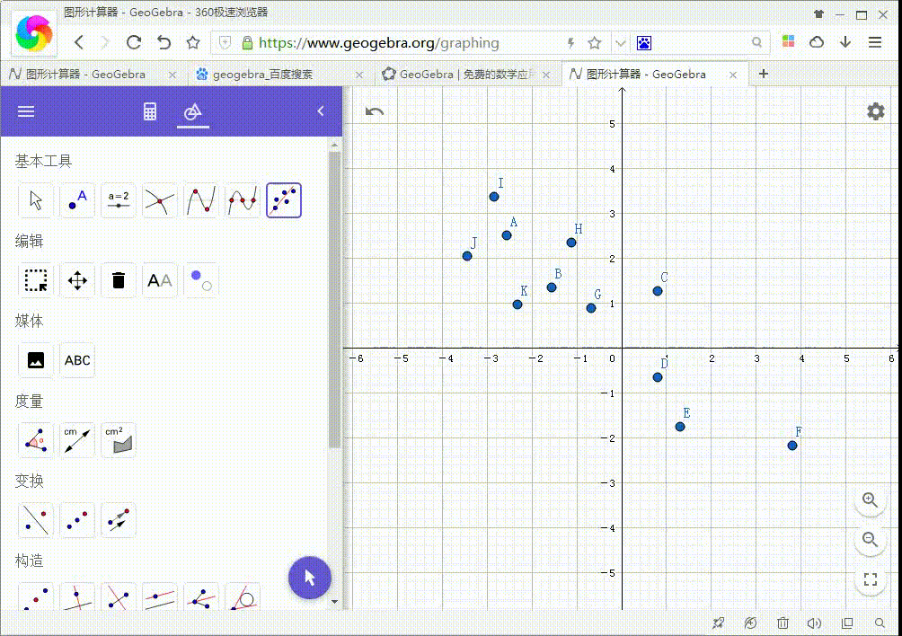The width and height of the screenshot is (902, 636).
Task: Open the browser main menu
Action: 875,42
